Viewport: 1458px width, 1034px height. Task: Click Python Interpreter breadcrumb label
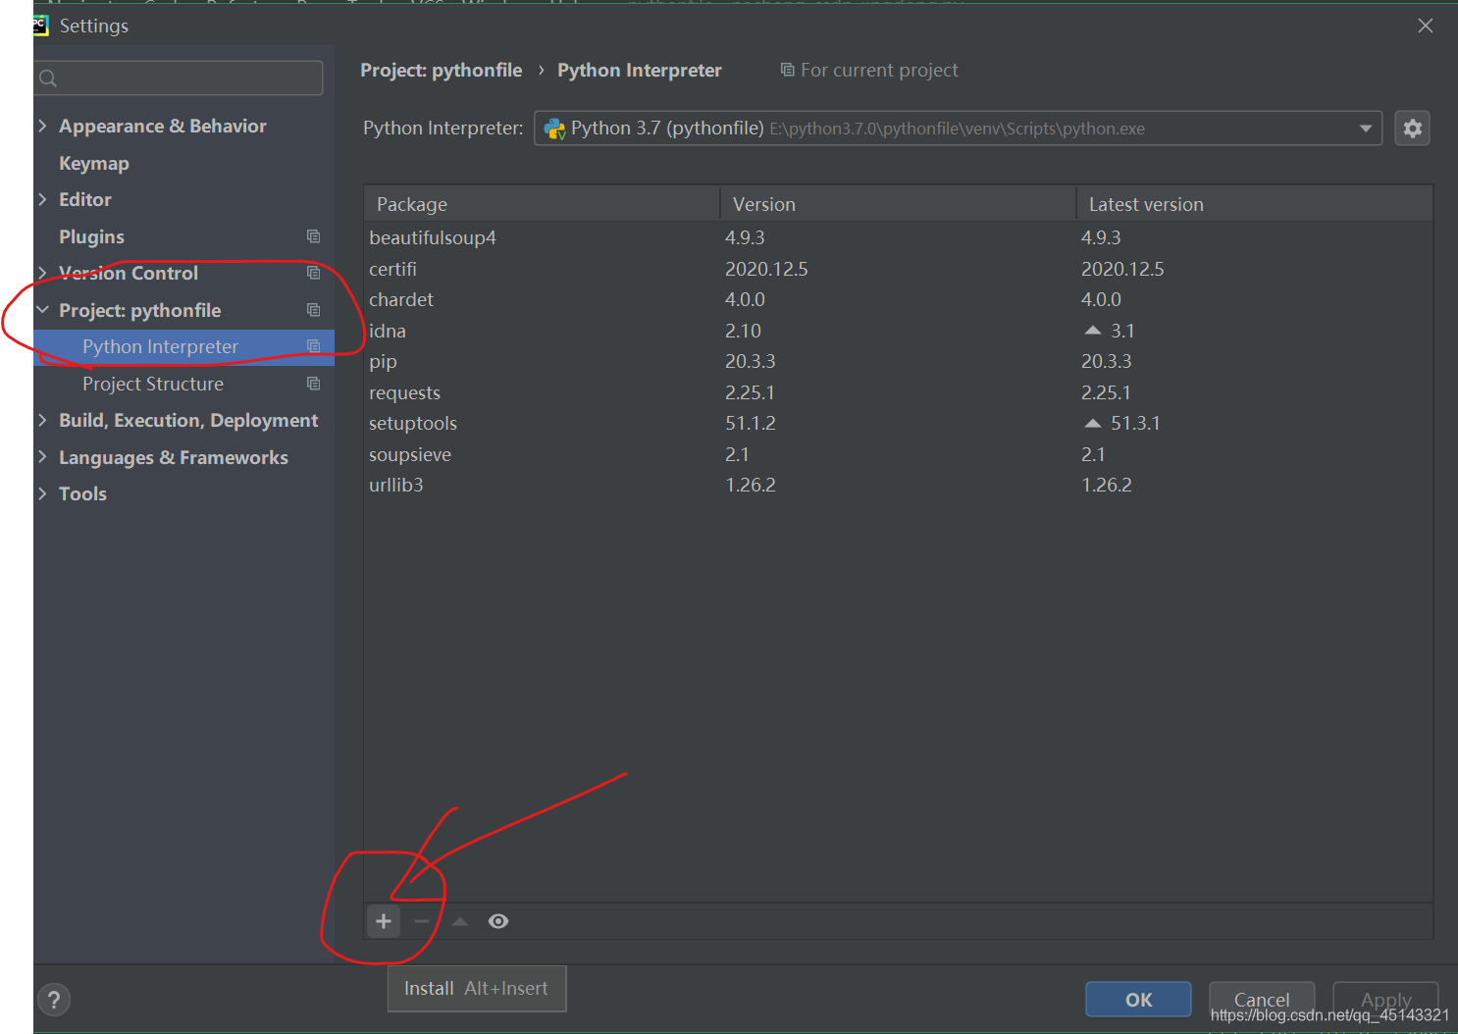640,70
